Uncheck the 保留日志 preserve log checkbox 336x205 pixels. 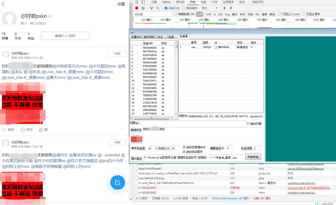point(166,8)
